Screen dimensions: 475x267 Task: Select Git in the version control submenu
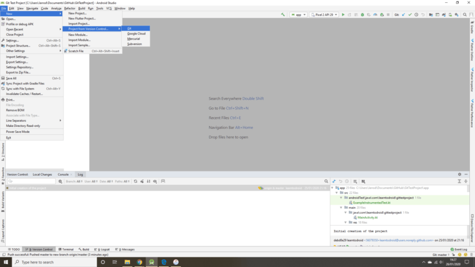coord(129,28)
